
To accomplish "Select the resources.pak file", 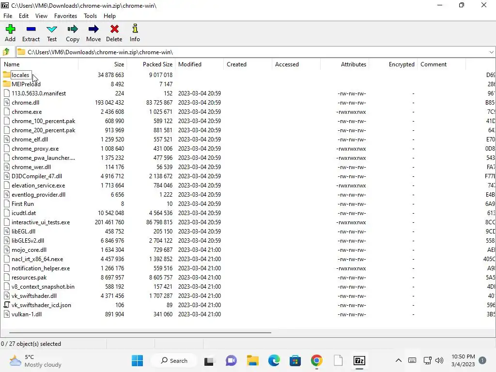I will (29, 278).
